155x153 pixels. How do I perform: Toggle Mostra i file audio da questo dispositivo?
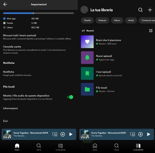pos(70,97)
